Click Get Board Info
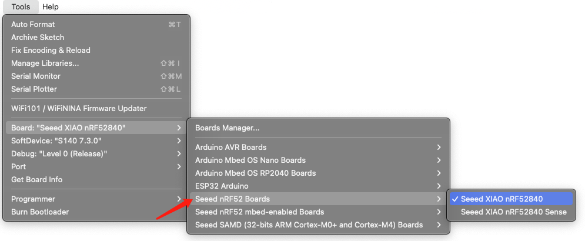This screenshot has width=585, height=241. pyautogui.click(x=96, y=179)
